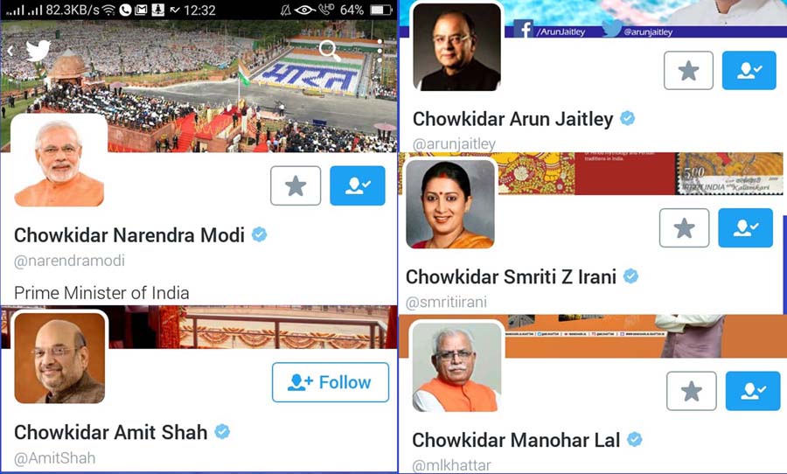This screenshot has width=787, height=474.
Task: Open the @narendramodi handle
Action: point(69,261)
